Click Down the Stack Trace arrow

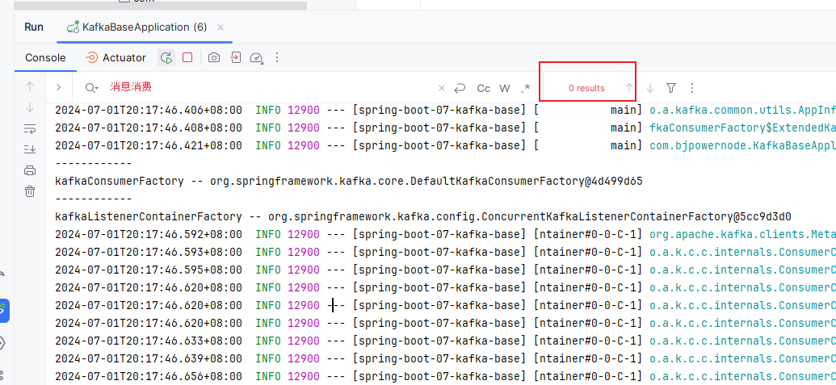(x=30, y=107)
